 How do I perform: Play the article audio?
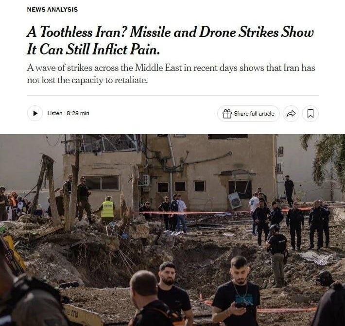coord(35,113)
